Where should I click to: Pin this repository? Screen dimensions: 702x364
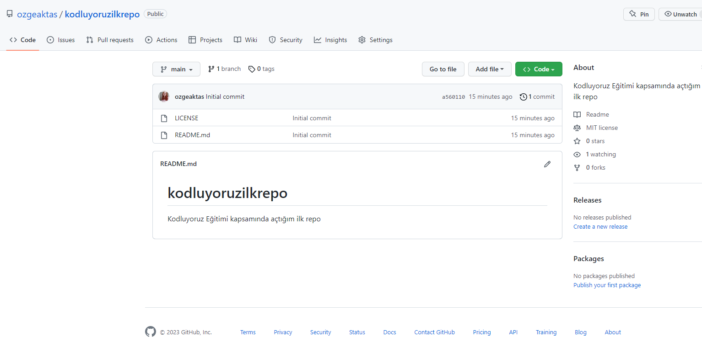click(x=639, y=14)
